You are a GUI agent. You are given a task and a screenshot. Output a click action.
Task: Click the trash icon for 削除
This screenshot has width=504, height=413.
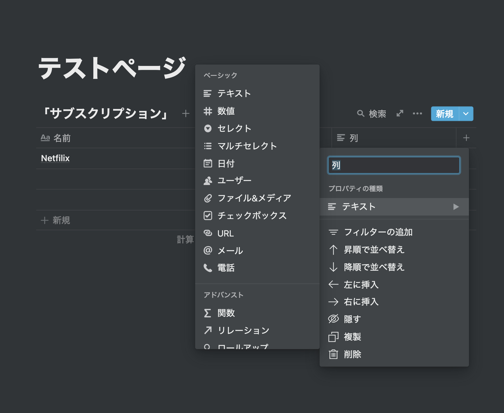click(x=333, y=354)
